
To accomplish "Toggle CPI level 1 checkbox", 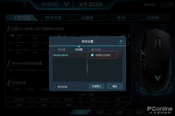I will (x=13, y=35).
